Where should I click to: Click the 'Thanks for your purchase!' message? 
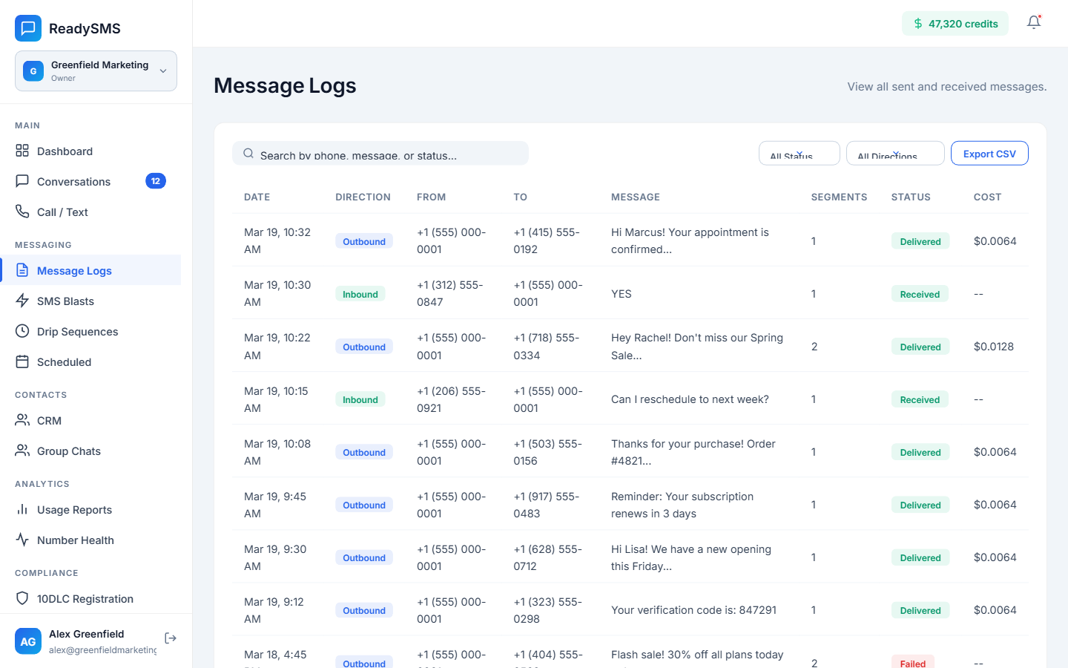[693, 452]
